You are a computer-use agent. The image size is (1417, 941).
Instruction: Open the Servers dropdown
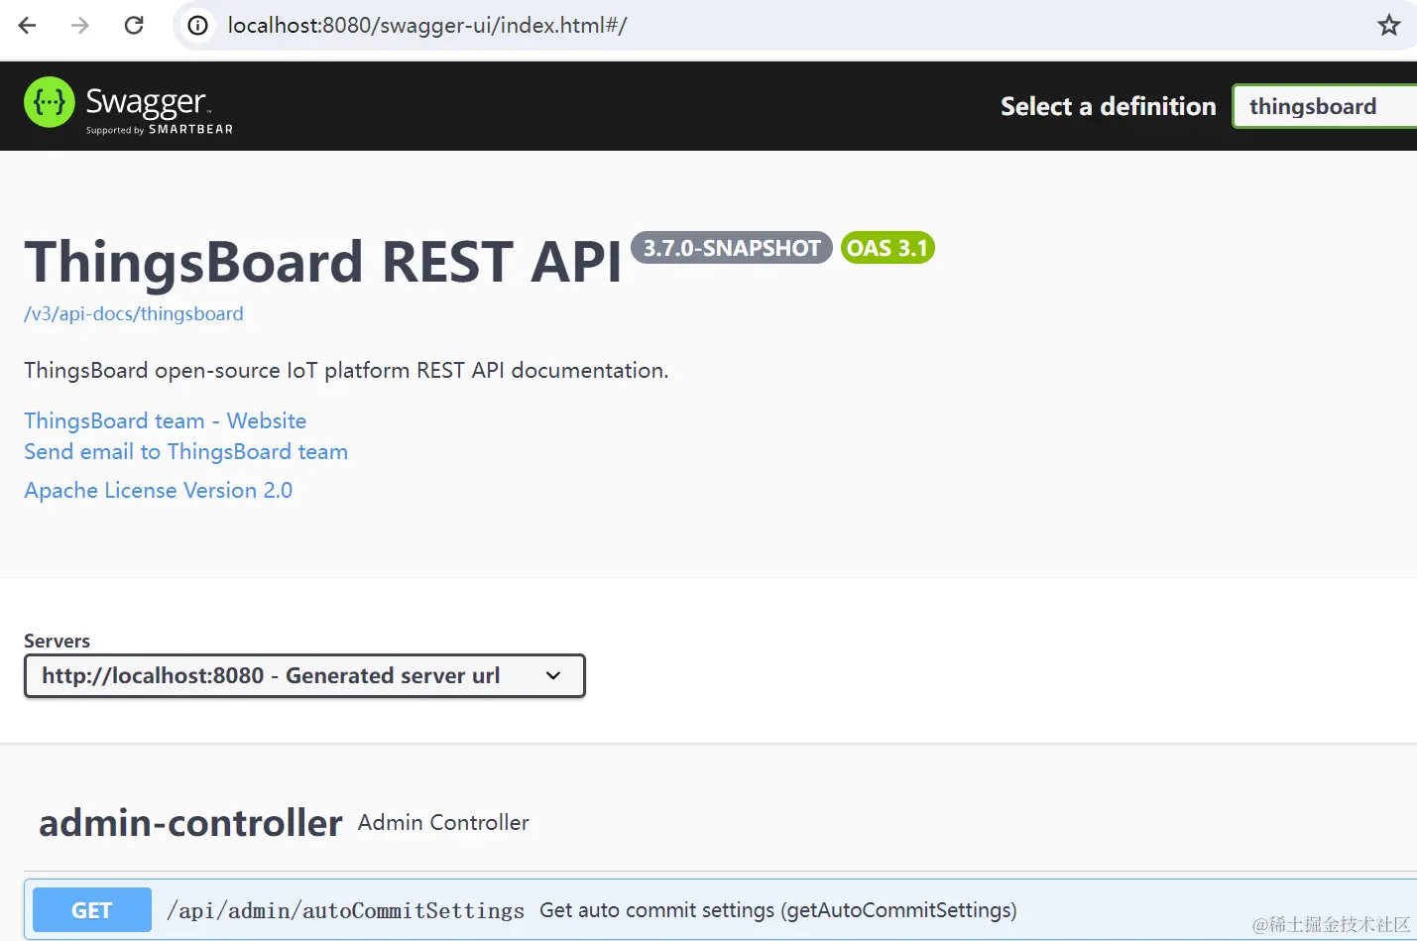pos(304,676)
